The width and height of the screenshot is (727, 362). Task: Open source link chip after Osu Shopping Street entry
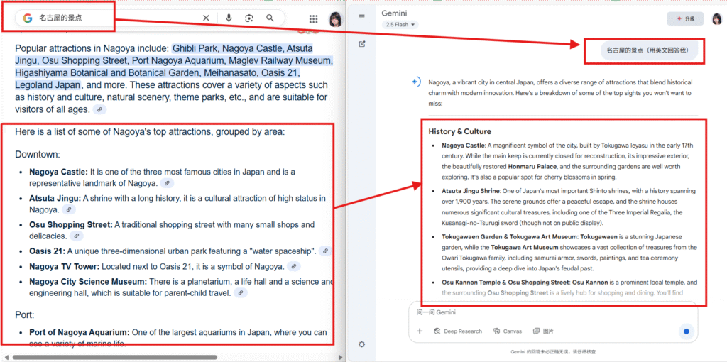(77, 236)
